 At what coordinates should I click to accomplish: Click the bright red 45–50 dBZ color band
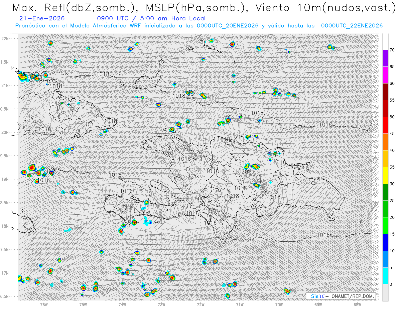pos(385,125)
